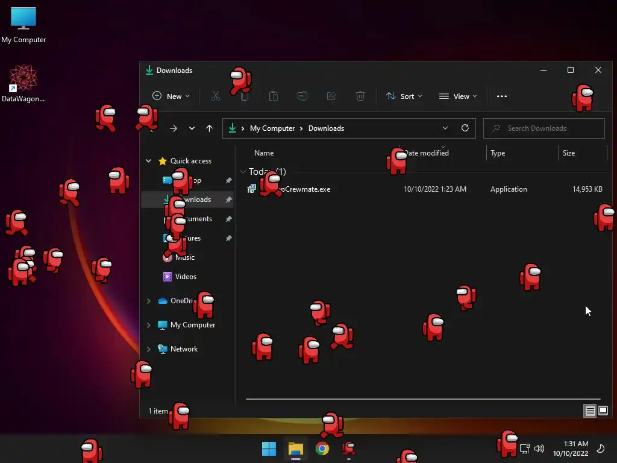
Task: Select My Computer in the sidebar
Action: coord(187,325)
